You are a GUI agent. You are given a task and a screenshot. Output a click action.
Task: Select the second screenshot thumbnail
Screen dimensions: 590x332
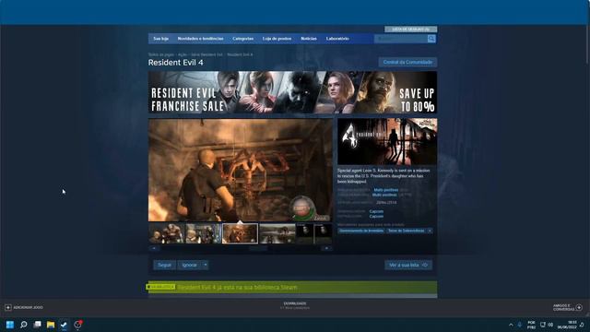[203, 233]
